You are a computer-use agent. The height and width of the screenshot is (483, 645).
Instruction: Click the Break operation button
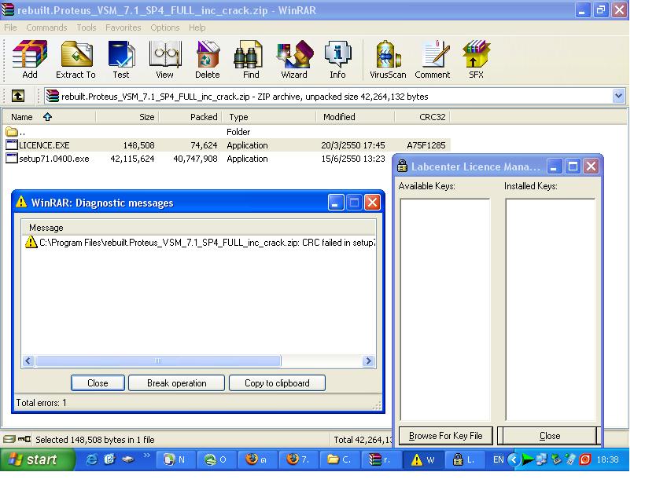pos(176,383)
